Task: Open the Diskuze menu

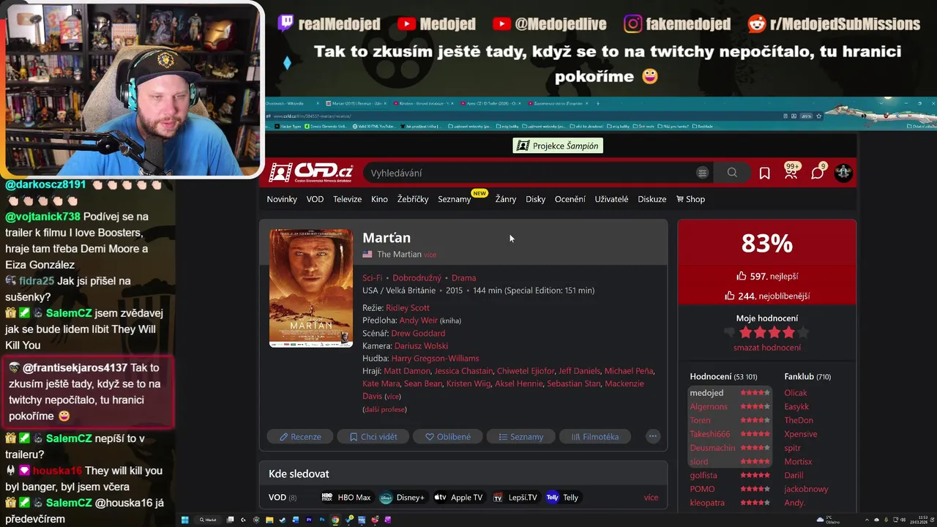Action: (x=652, y=199)
